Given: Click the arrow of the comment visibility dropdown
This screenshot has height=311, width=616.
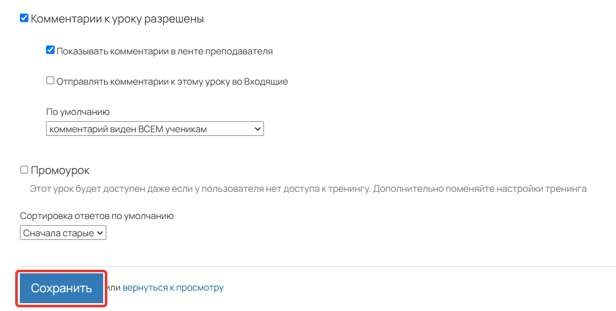Looking at the screenshot, I should (x=257, y=129).
